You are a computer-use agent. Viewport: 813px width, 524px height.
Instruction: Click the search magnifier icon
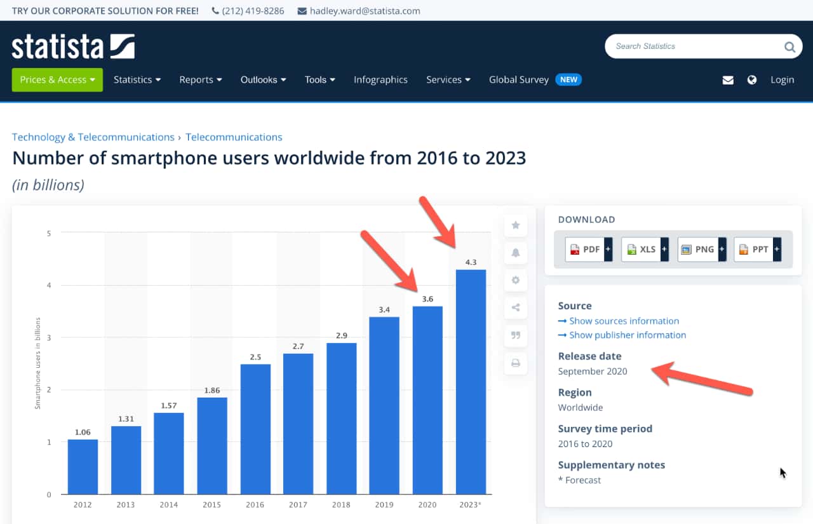tap(789, 46)
